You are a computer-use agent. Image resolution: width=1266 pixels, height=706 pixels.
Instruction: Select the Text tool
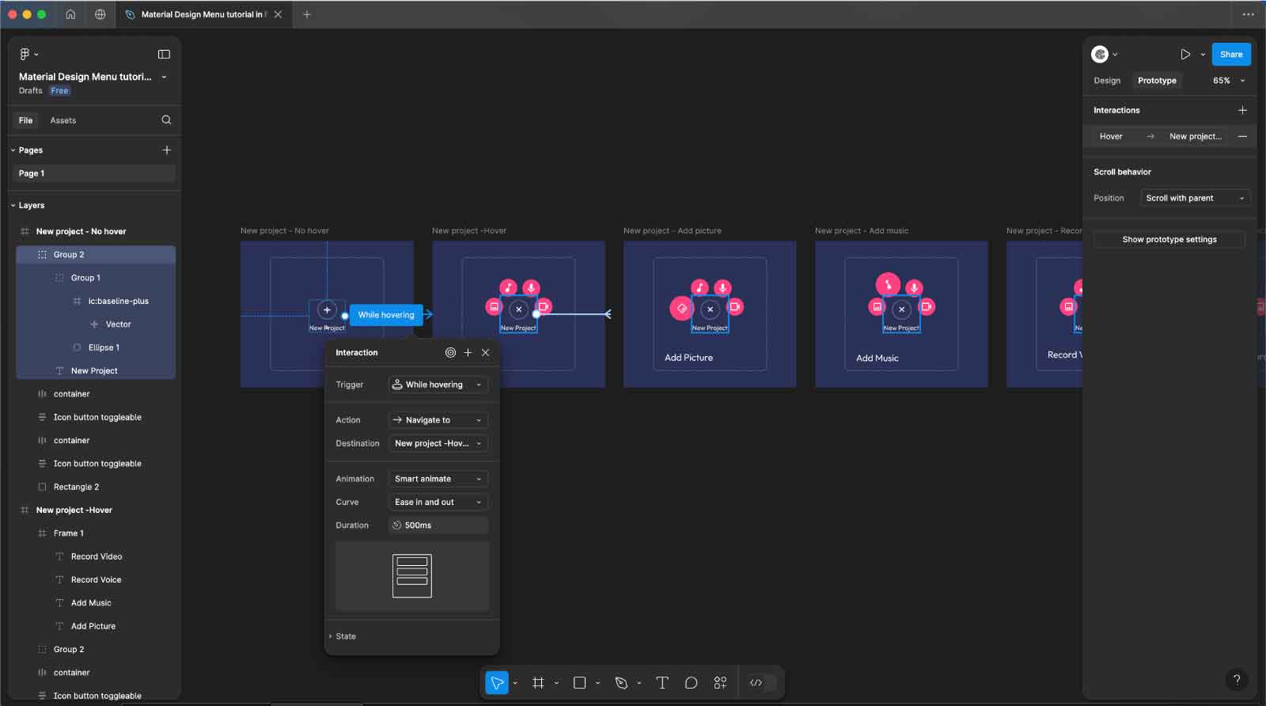(x=662, y=682)
